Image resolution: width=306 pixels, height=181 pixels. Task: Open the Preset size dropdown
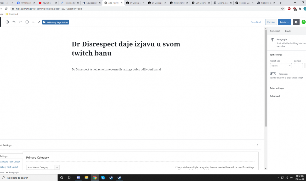pos(281,66)
